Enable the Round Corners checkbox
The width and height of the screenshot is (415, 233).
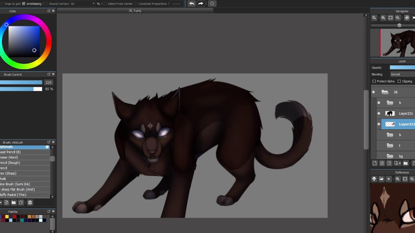click(x=46, y=4)
